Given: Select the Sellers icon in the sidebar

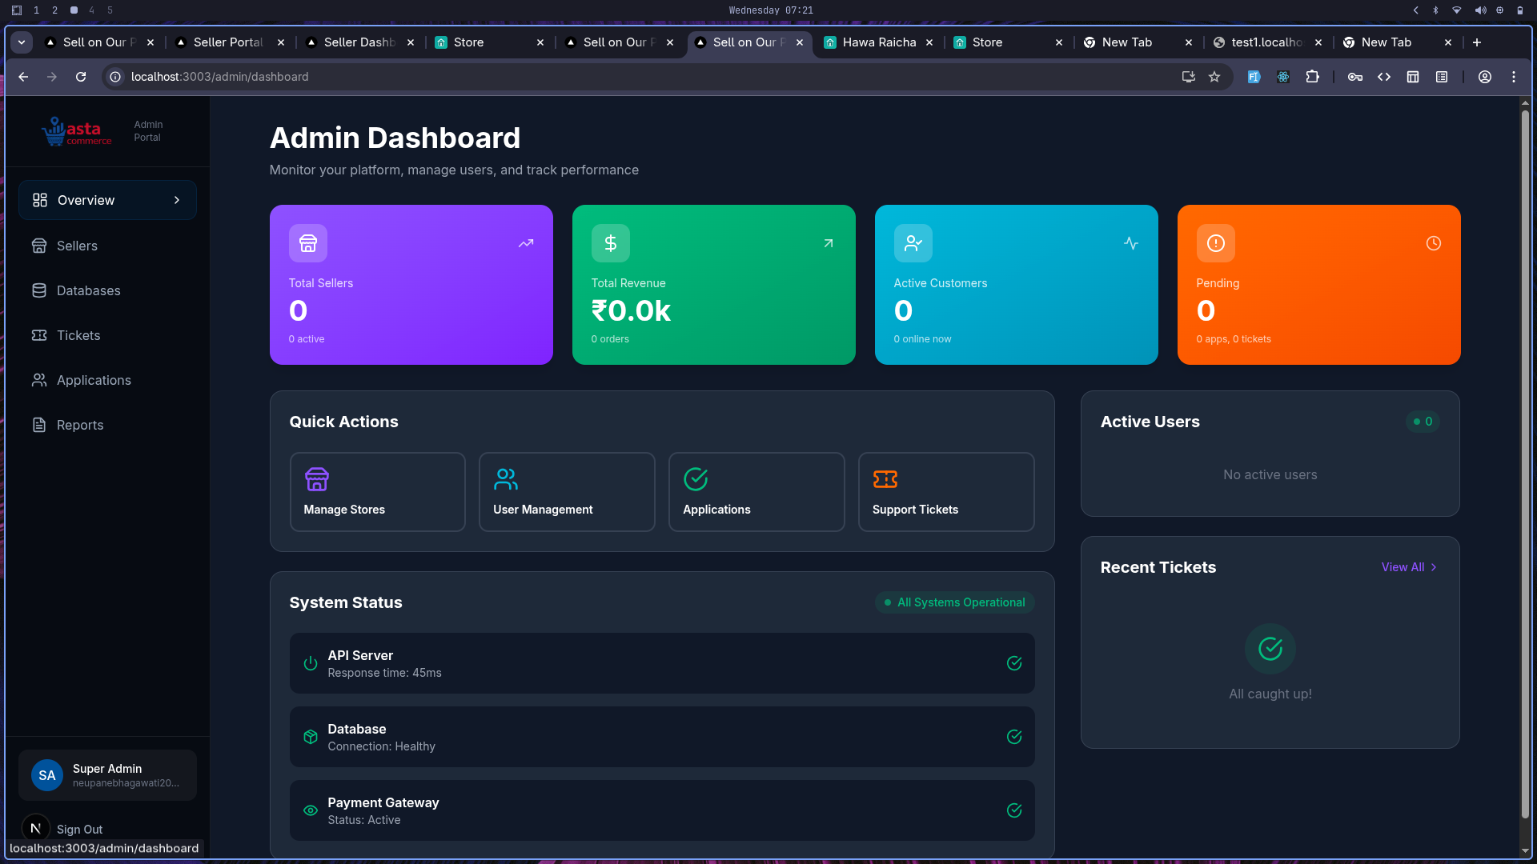Looking at the screenshot, I should pyautogui.click(x=40, y=246).
